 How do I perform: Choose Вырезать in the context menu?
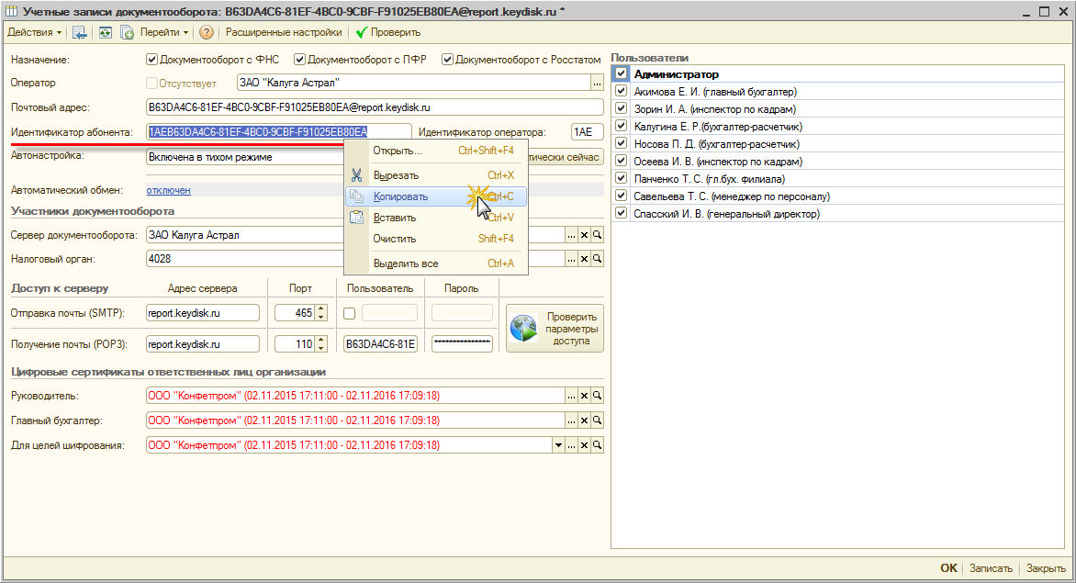tap(436, 175)
